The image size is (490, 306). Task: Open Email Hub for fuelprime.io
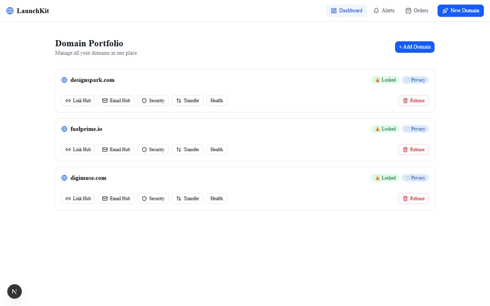116,149
